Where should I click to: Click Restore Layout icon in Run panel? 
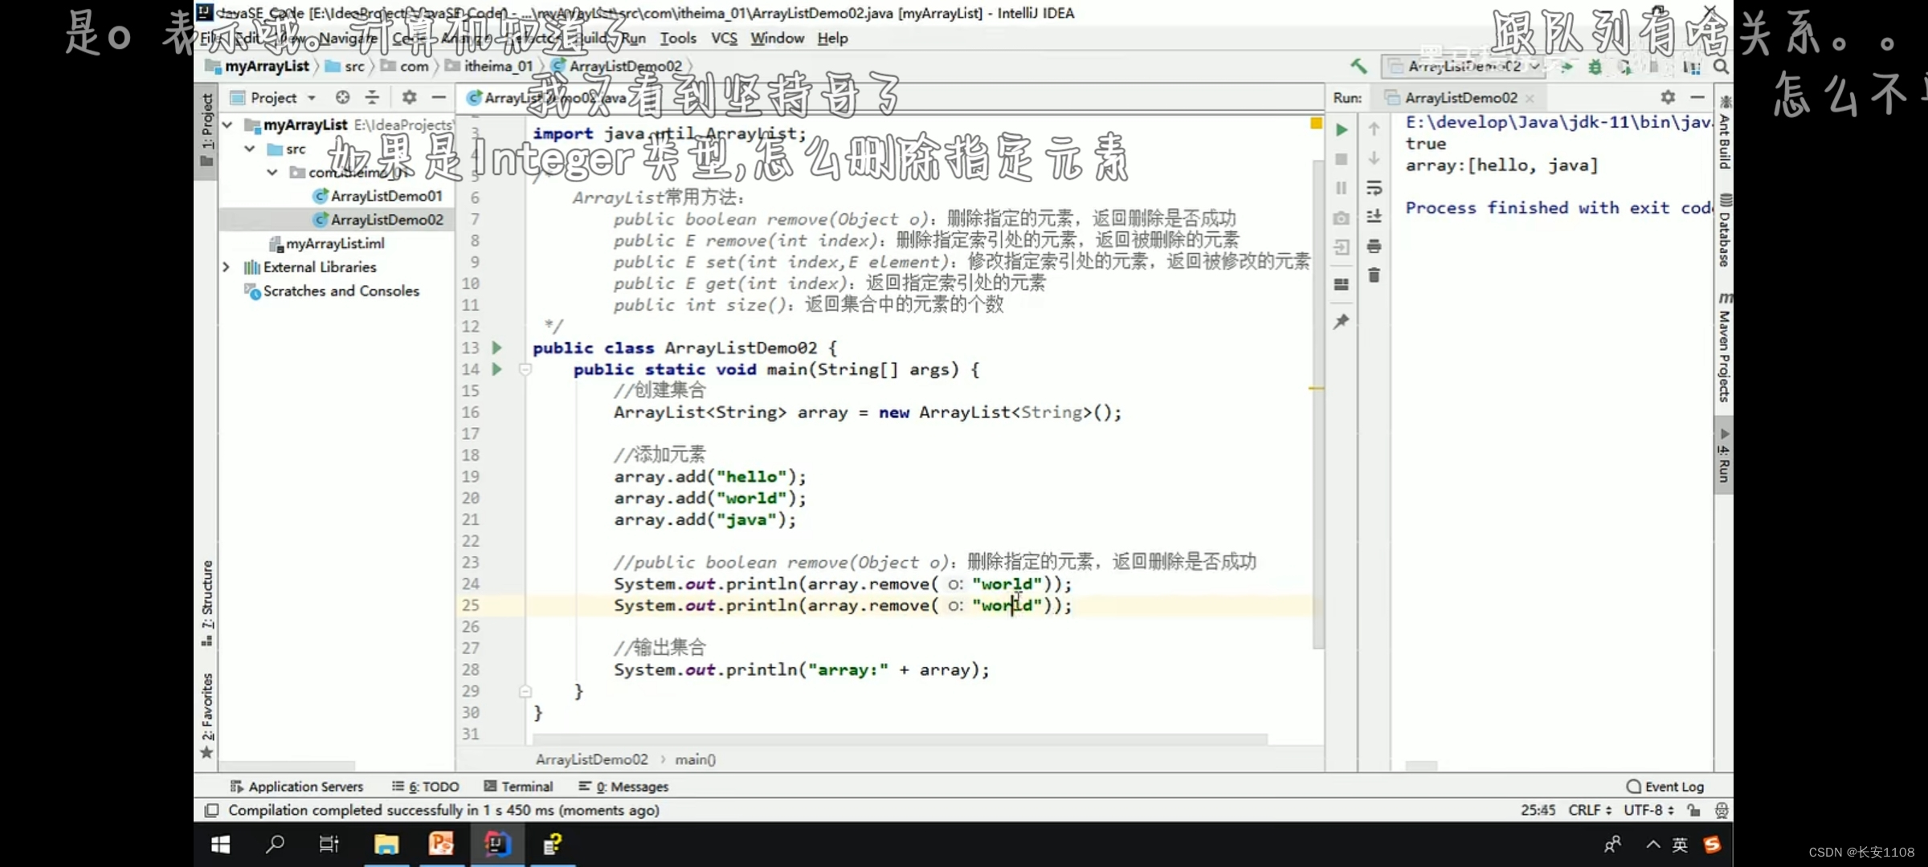(x=1342, y=284)
